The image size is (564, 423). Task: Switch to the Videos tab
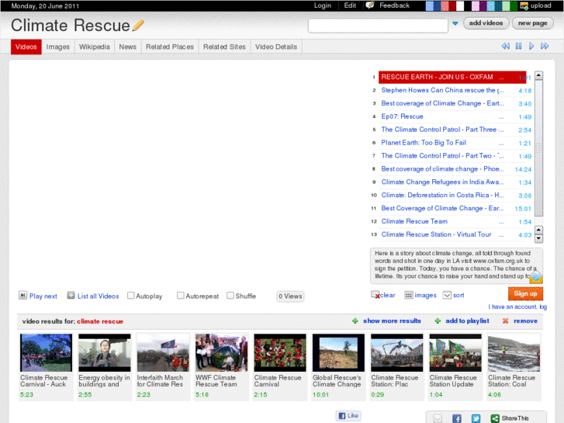[x=26, y=47]
